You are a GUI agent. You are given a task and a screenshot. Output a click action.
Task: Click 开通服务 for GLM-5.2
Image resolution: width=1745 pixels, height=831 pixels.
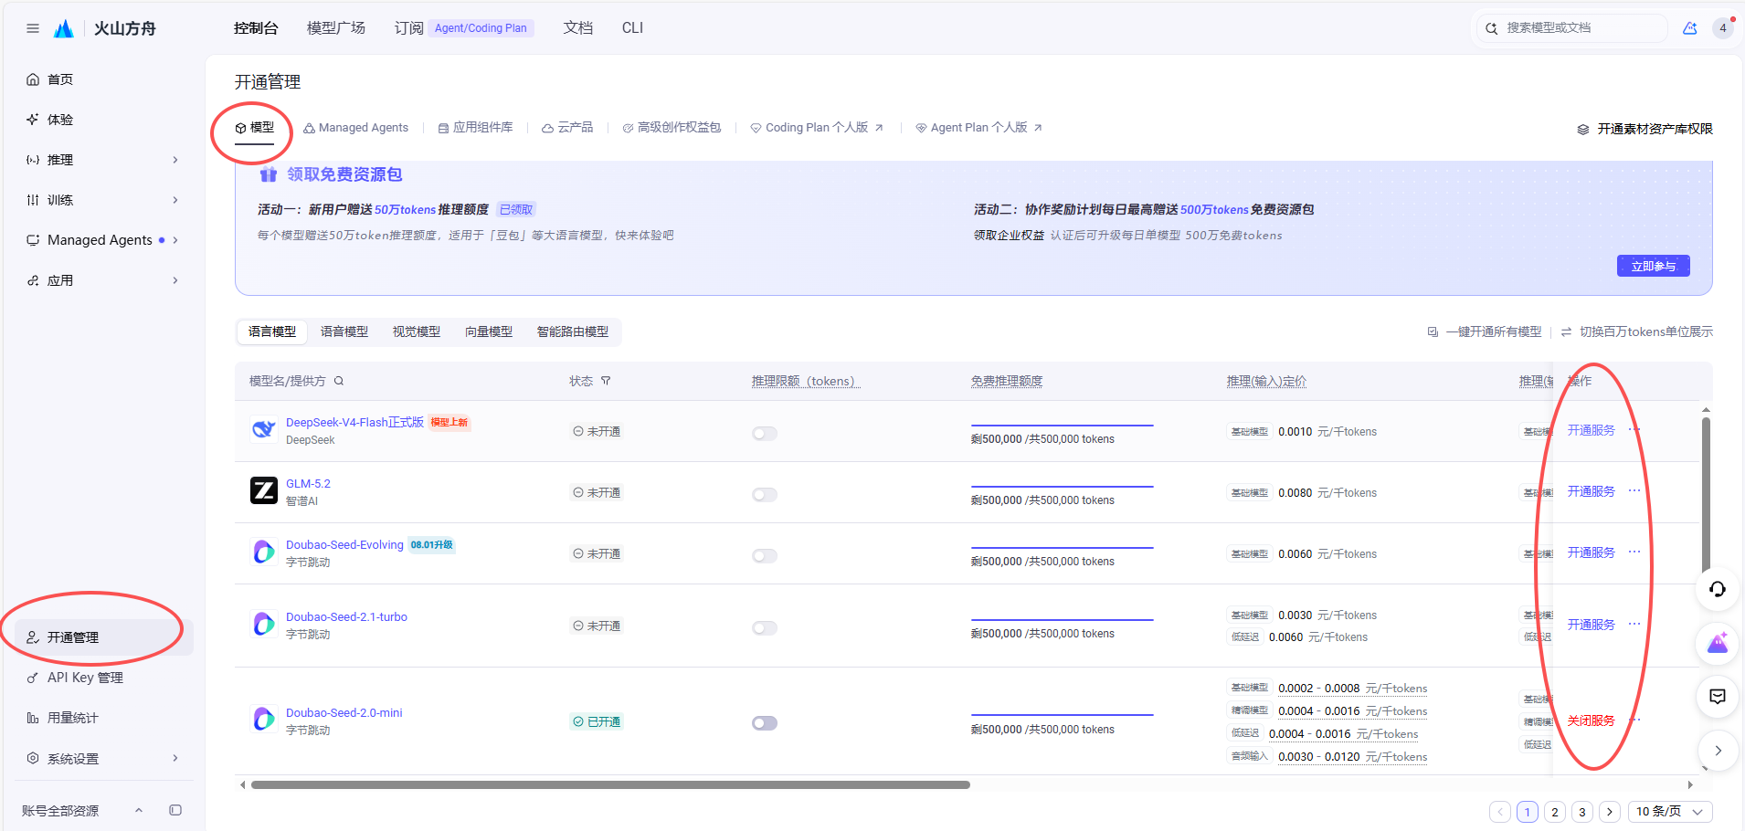tap(1592, 491)
